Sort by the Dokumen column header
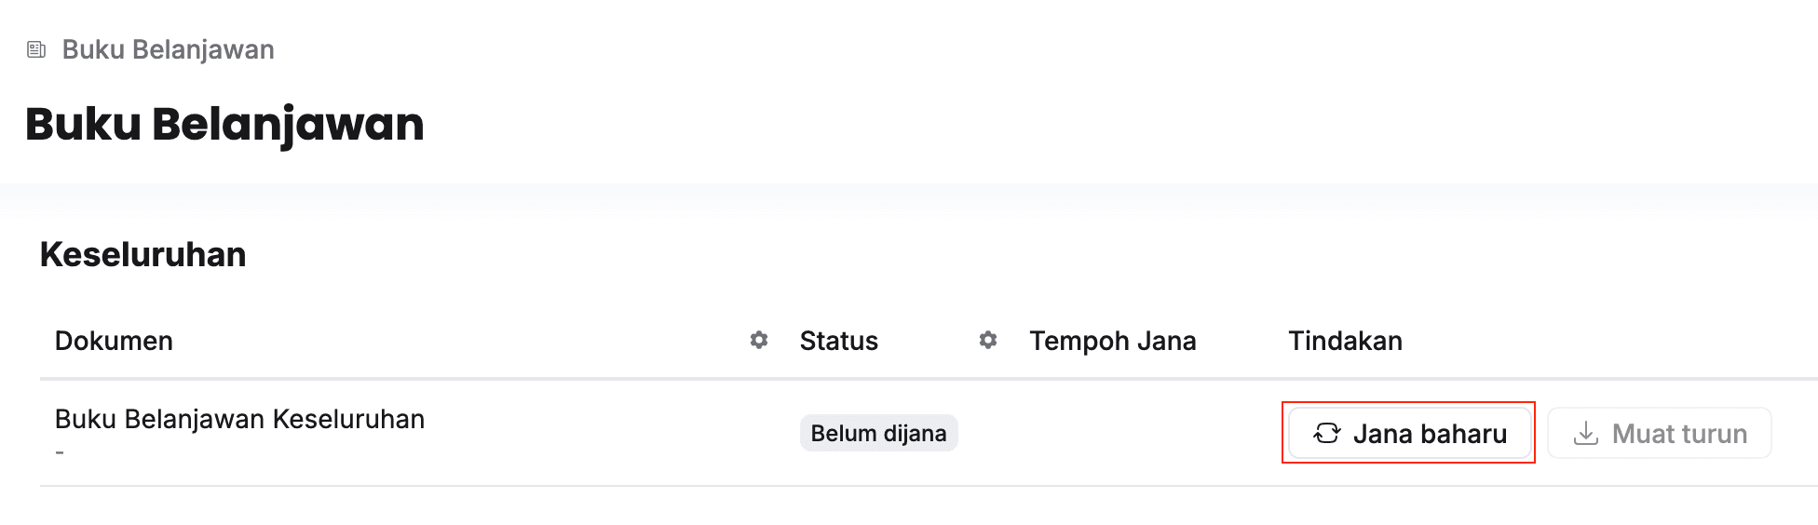This screenshot has width=1818, height=525. (x=114, y=341)
